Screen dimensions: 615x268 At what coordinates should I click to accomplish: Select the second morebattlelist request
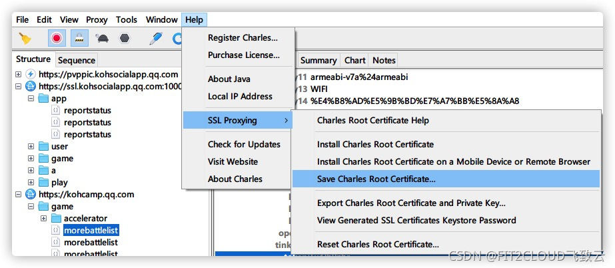[91, 243]
